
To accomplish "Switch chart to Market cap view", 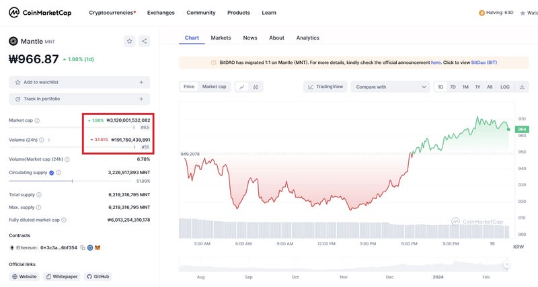I will coord(214,87).
